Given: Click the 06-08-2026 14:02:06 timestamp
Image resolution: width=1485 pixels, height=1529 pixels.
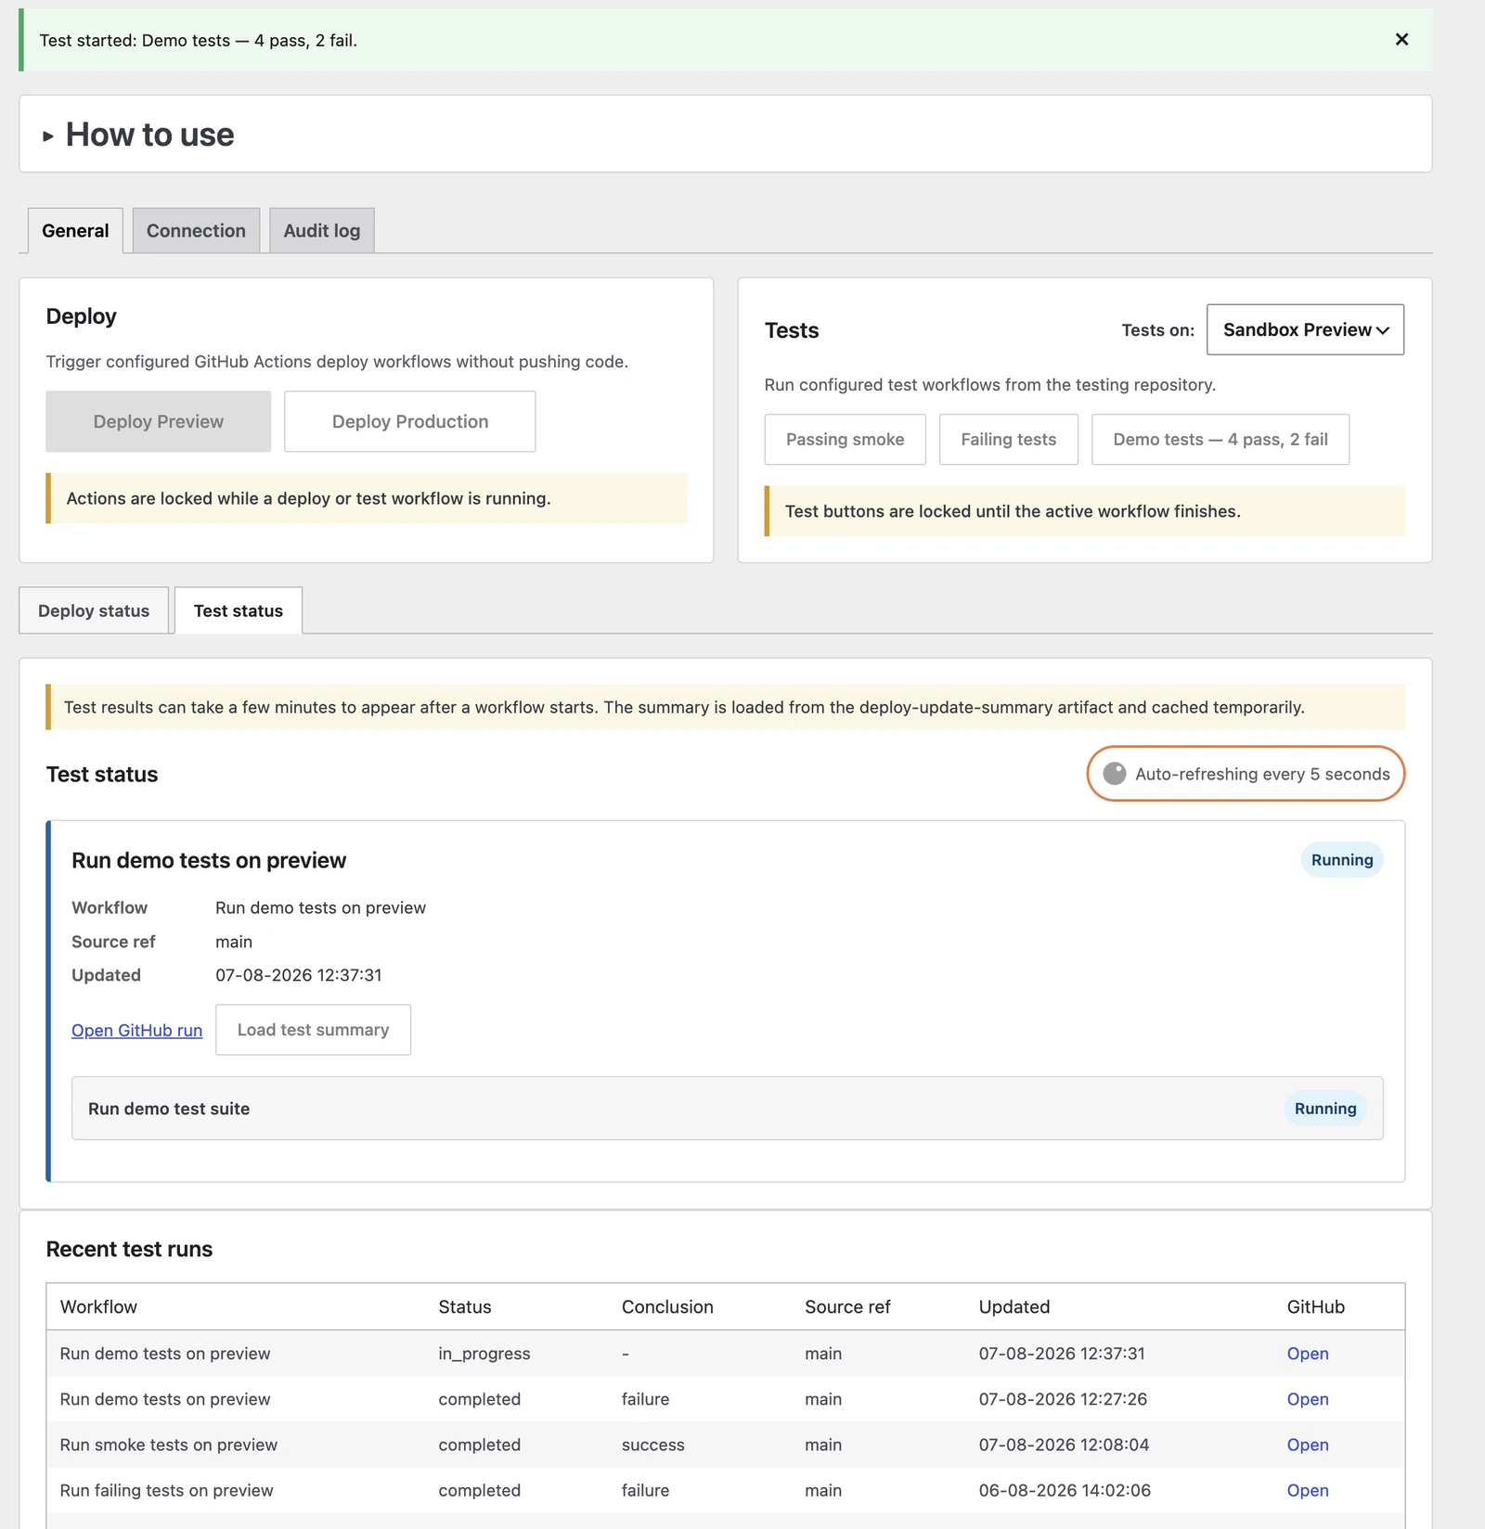Looking at the screenshot, I should click(x=1065, y=1490).
